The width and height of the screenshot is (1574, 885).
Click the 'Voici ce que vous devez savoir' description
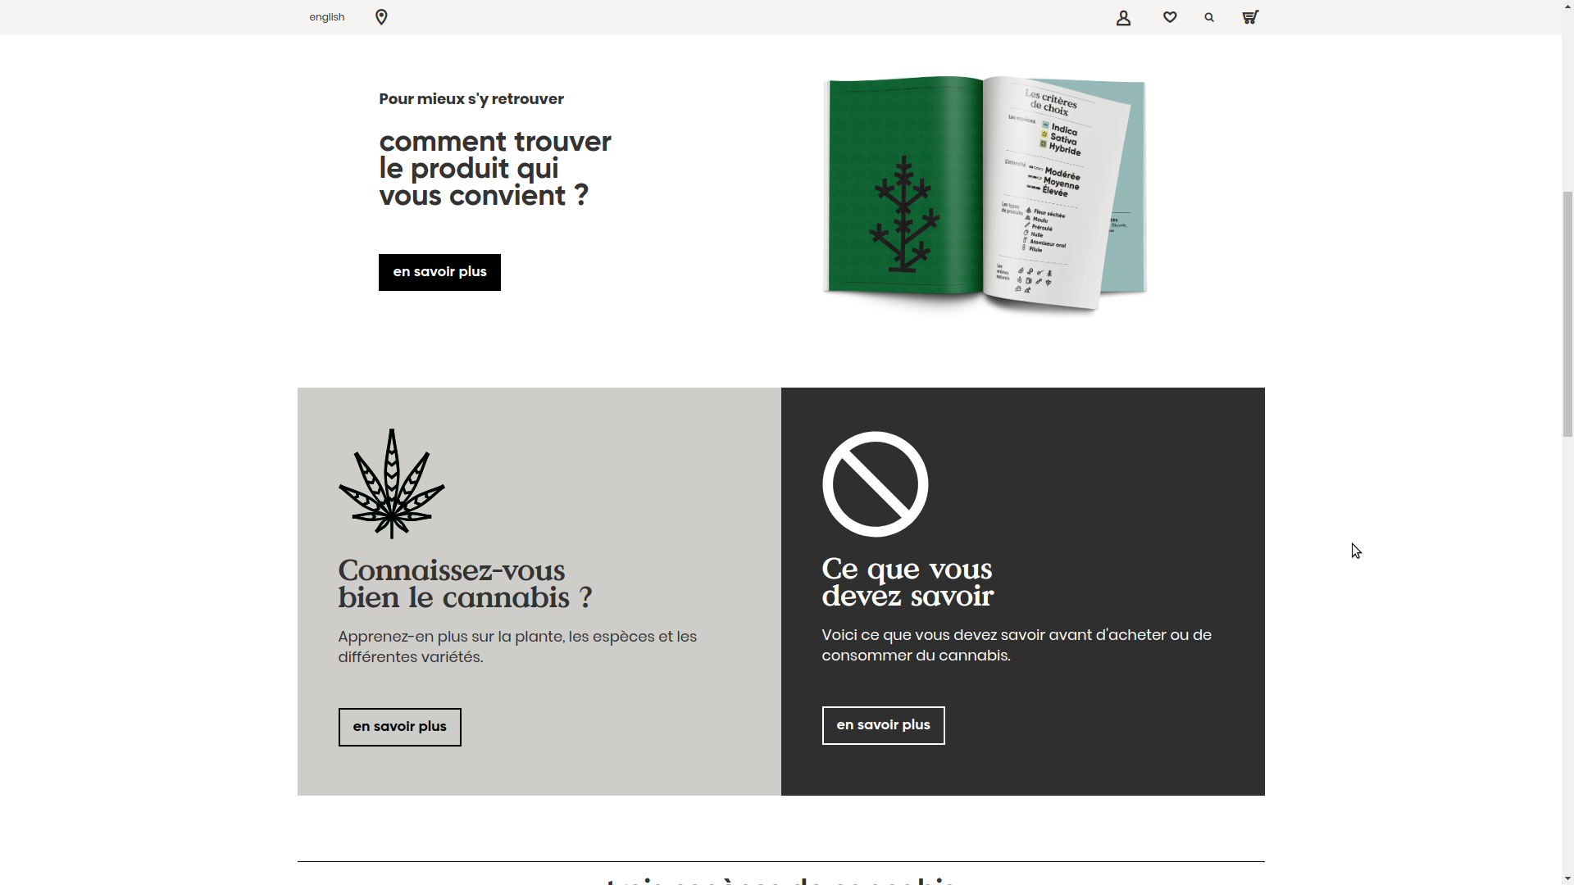click(1017, 645)
